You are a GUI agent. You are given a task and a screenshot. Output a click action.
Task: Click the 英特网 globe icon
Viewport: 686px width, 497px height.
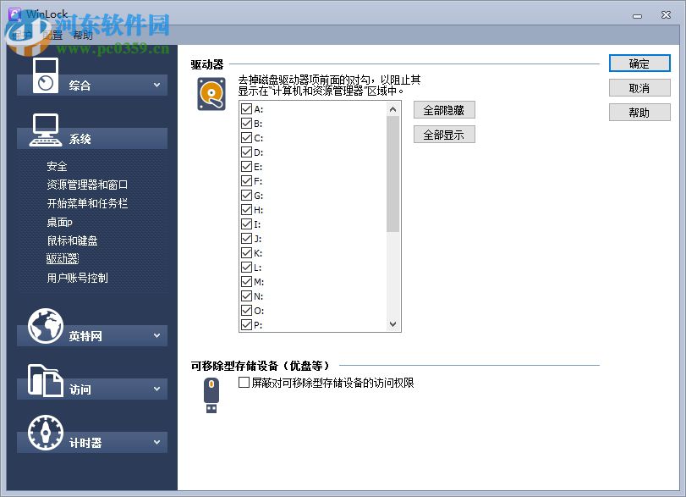44,326
